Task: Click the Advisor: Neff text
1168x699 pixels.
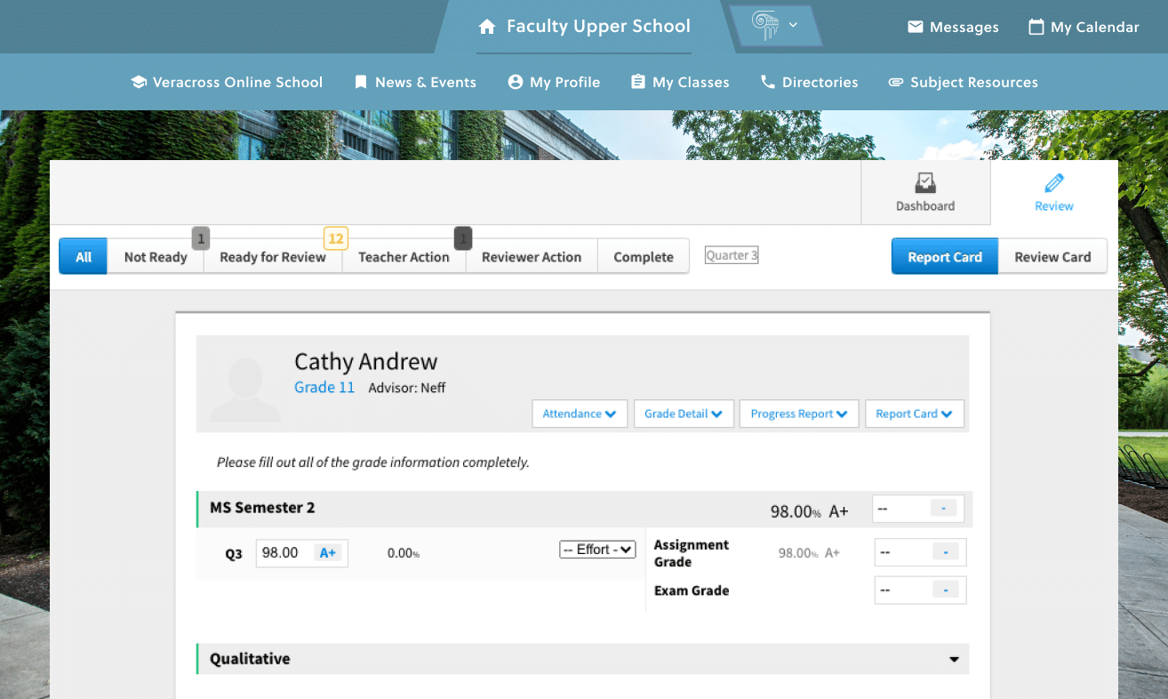Action: click(407, 388)
